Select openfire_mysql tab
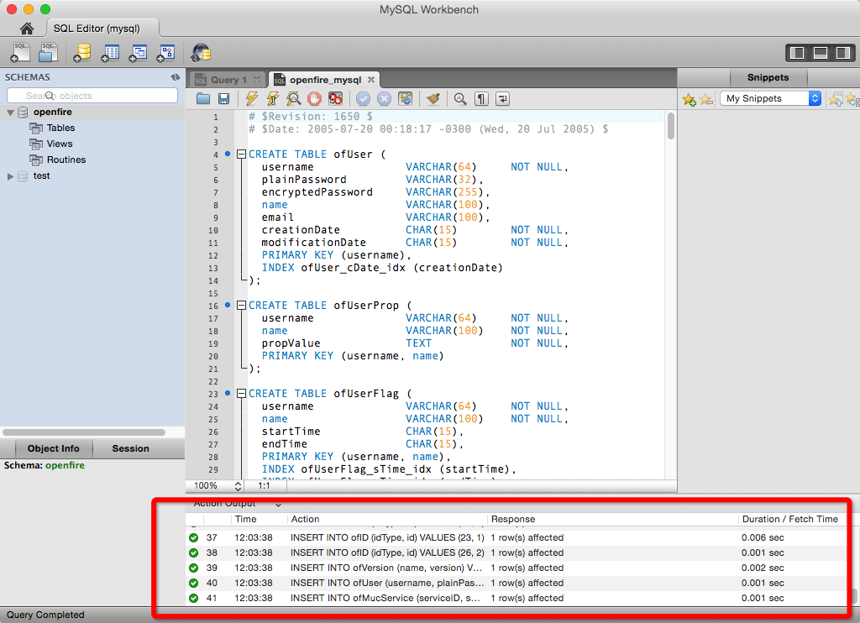 pyautogui.click(x=325, y=80)
